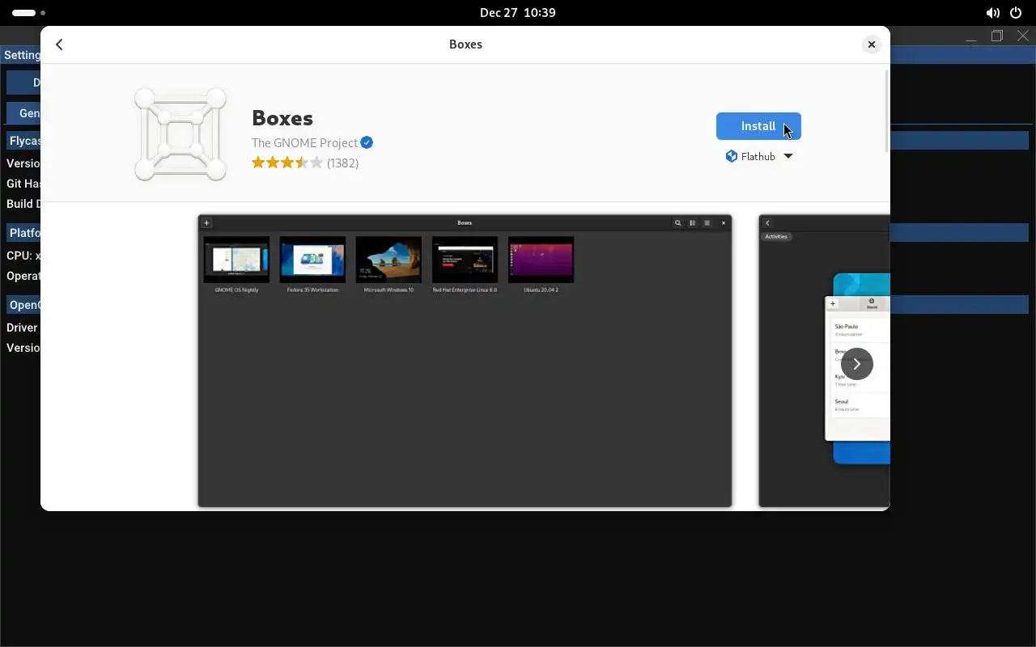Viewport: 1036px width, 647px height.
Task: Open the main Boxes screenshot thumbnail
Action: pos(465,361)
